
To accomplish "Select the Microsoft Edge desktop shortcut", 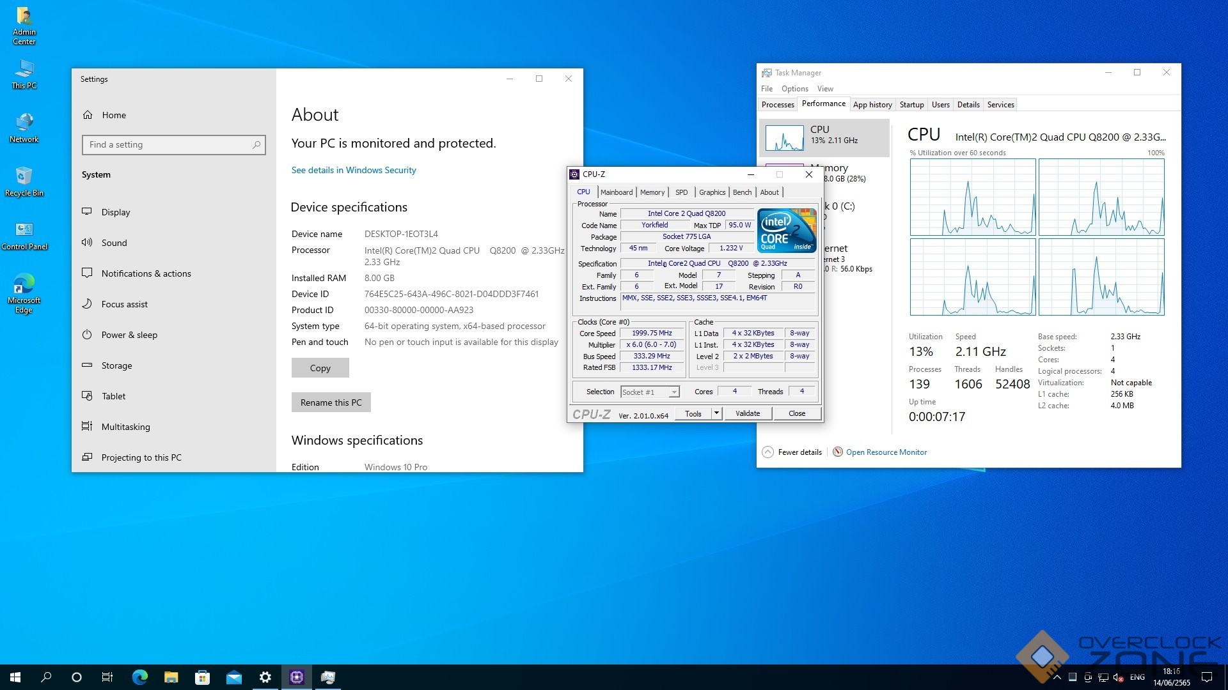I will click(x=24, y=293).
